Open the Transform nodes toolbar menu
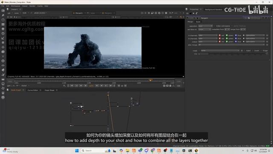Screen dimensions: 273x154 click(3, 47)
